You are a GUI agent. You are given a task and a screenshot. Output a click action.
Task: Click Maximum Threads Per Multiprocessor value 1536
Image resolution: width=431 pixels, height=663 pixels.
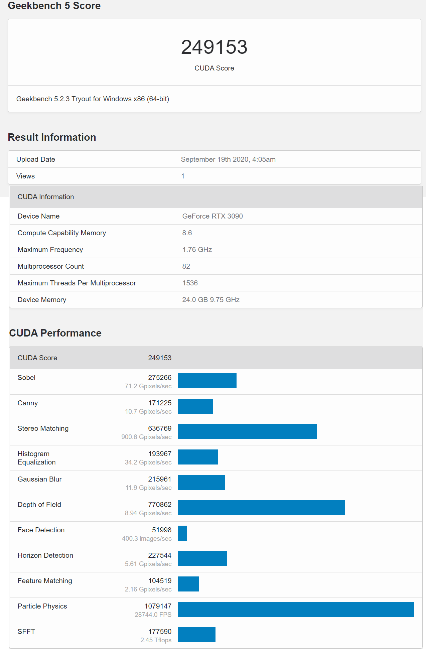point(190,283)
